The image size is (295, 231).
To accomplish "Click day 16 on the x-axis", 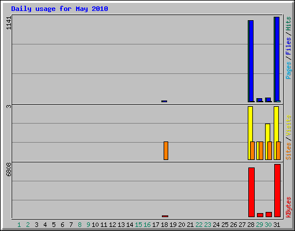I will 147,225.
